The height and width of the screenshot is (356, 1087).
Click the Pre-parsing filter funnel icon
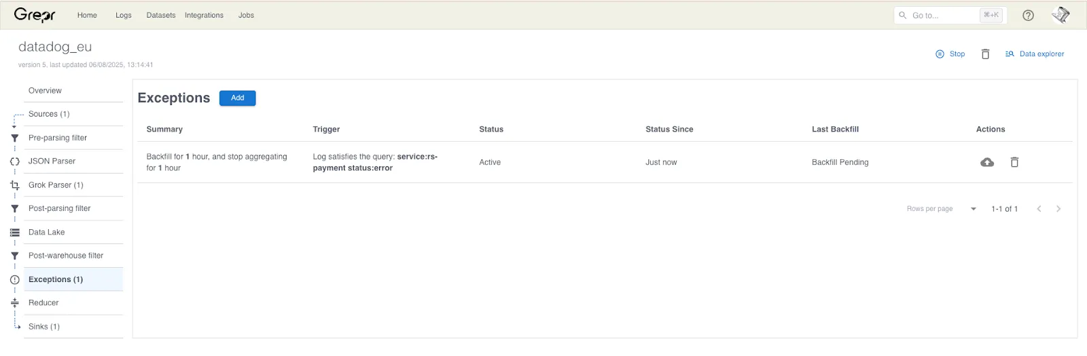14,138
